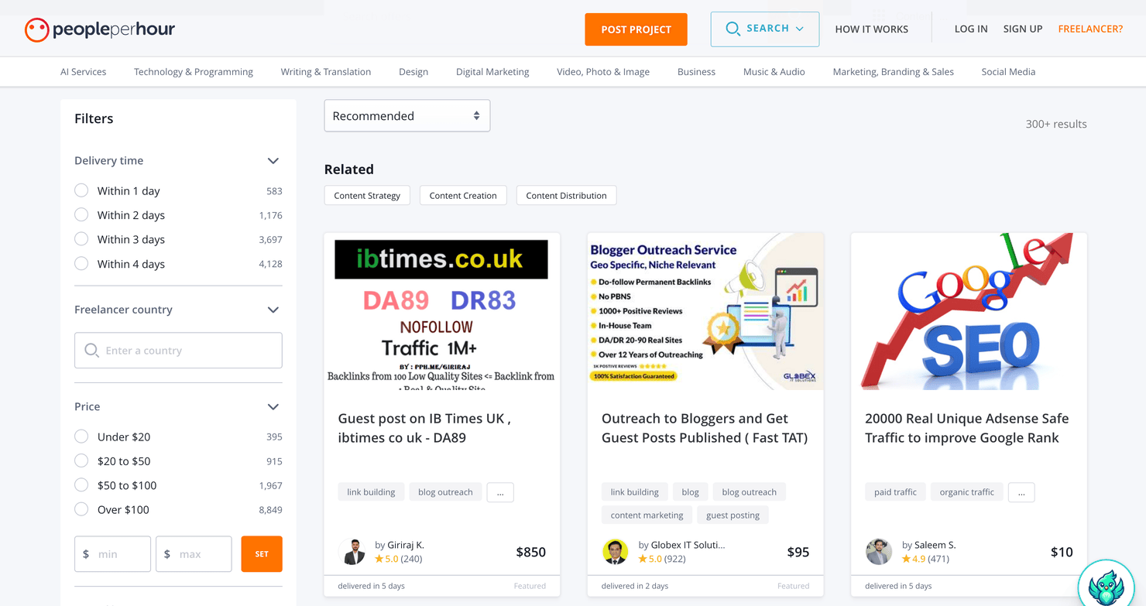Image resolution: width=1146 pixels, height=606 pixels.
Task: Open Video, Photo & Image category
Action: (603, 72)
